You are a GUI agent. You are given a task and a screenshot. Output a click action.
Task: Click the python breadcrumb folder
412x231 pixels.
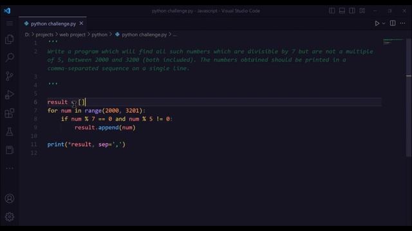point(99,35)
